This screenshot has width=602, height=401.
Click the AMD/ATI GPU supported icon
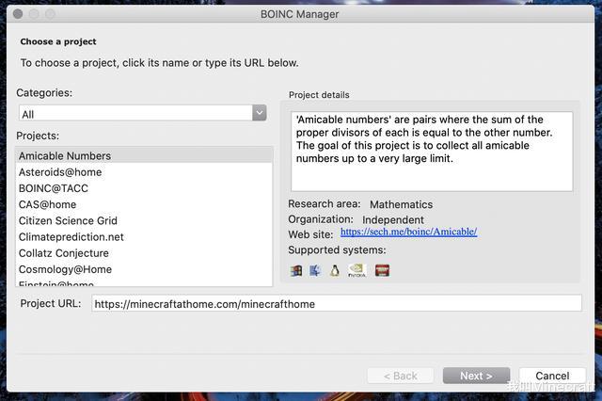(x=382, y=270)
